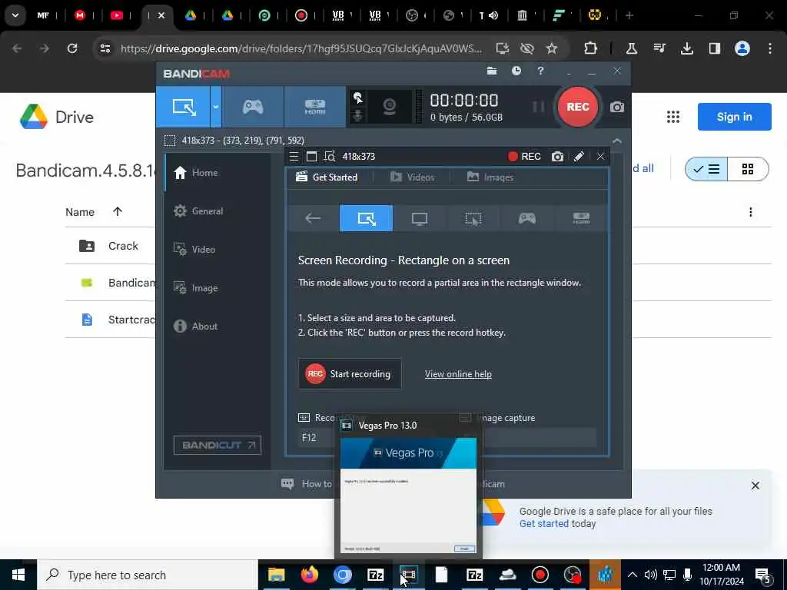Click back arrow in mode selector
This screenshot has width=787, height=590.
click(313, 218)
